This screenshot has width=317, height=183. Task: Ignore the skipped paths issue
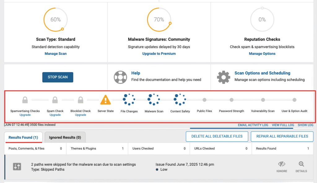point(282,167)
